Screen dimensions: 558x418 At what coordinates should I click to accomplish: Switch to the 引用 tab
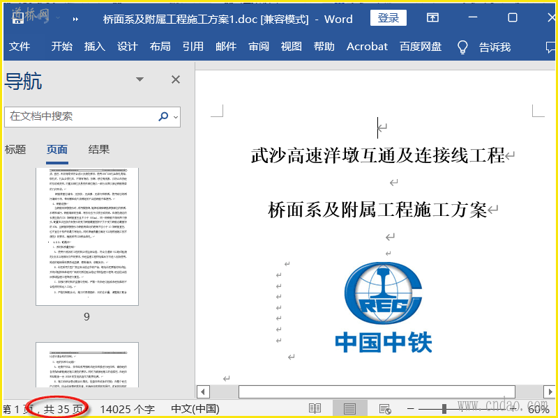(193, 47)
